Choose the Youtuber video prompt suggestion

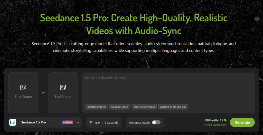pos(119,107)
